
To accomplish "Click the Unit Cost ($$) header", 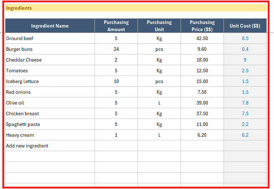I will tap(245, 26).
